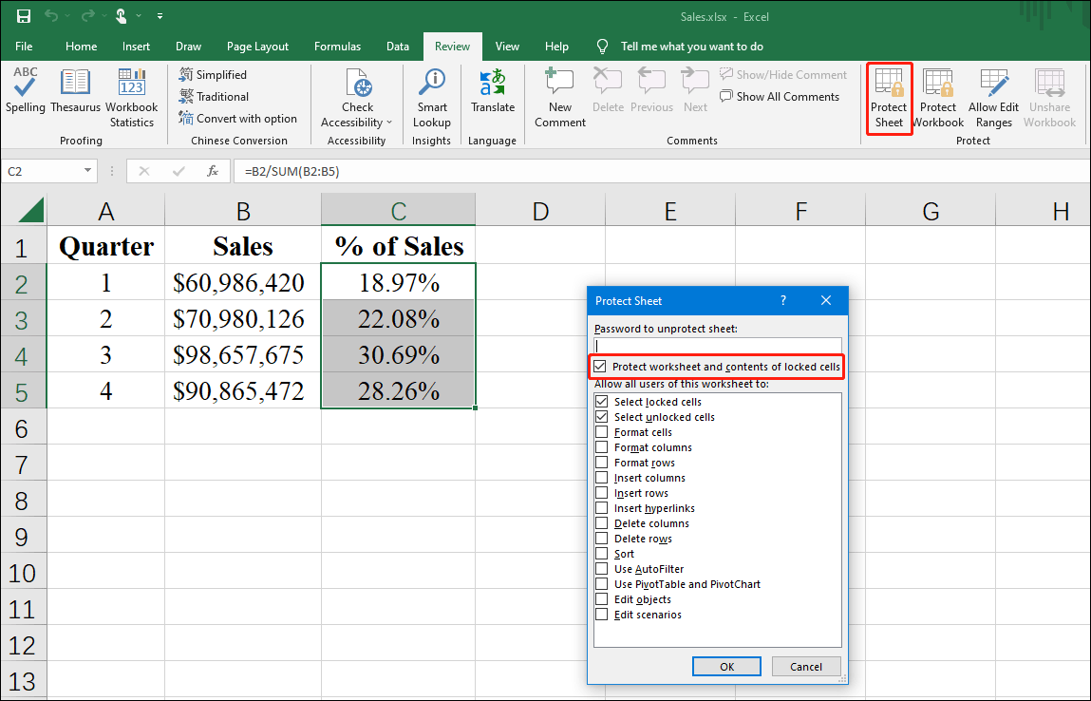This screenshot has width=1091, height=701.
Task: Click the Touch/Mouse Mode icon
Action: [x=122, y=15]
